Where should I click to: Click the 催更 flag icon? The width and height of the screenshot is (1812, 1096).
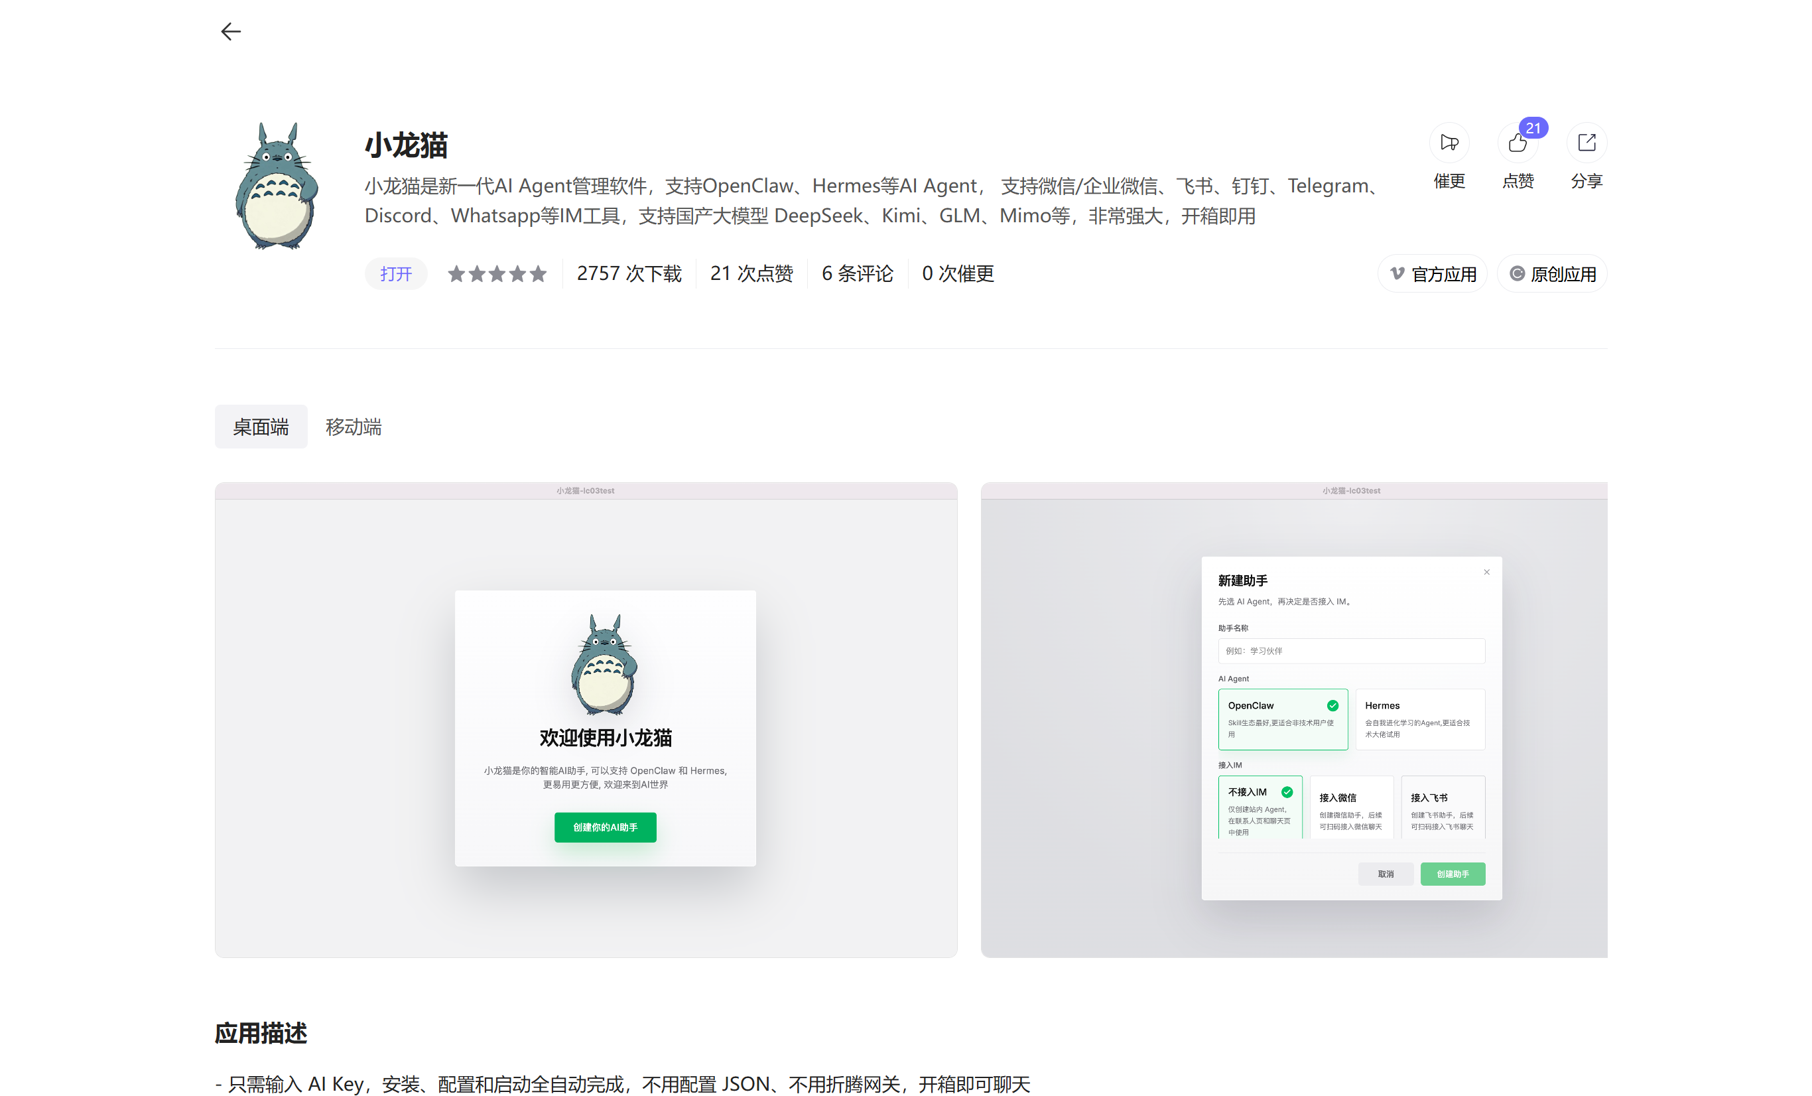1449,142
